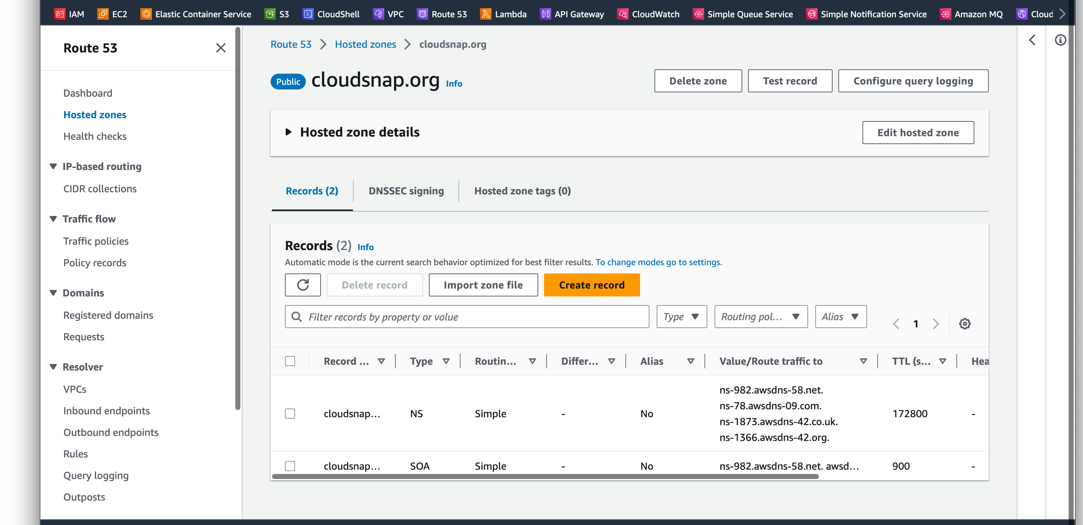Open Lambda service shortcut icon
1083x525 pixels.
click(486, 14)
